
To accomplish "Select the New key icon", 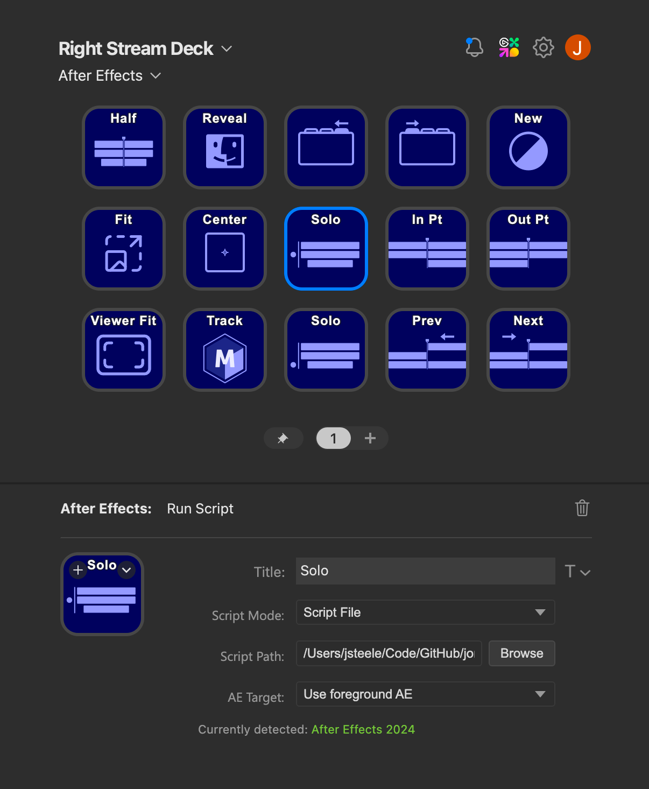I will coord(528,147).
